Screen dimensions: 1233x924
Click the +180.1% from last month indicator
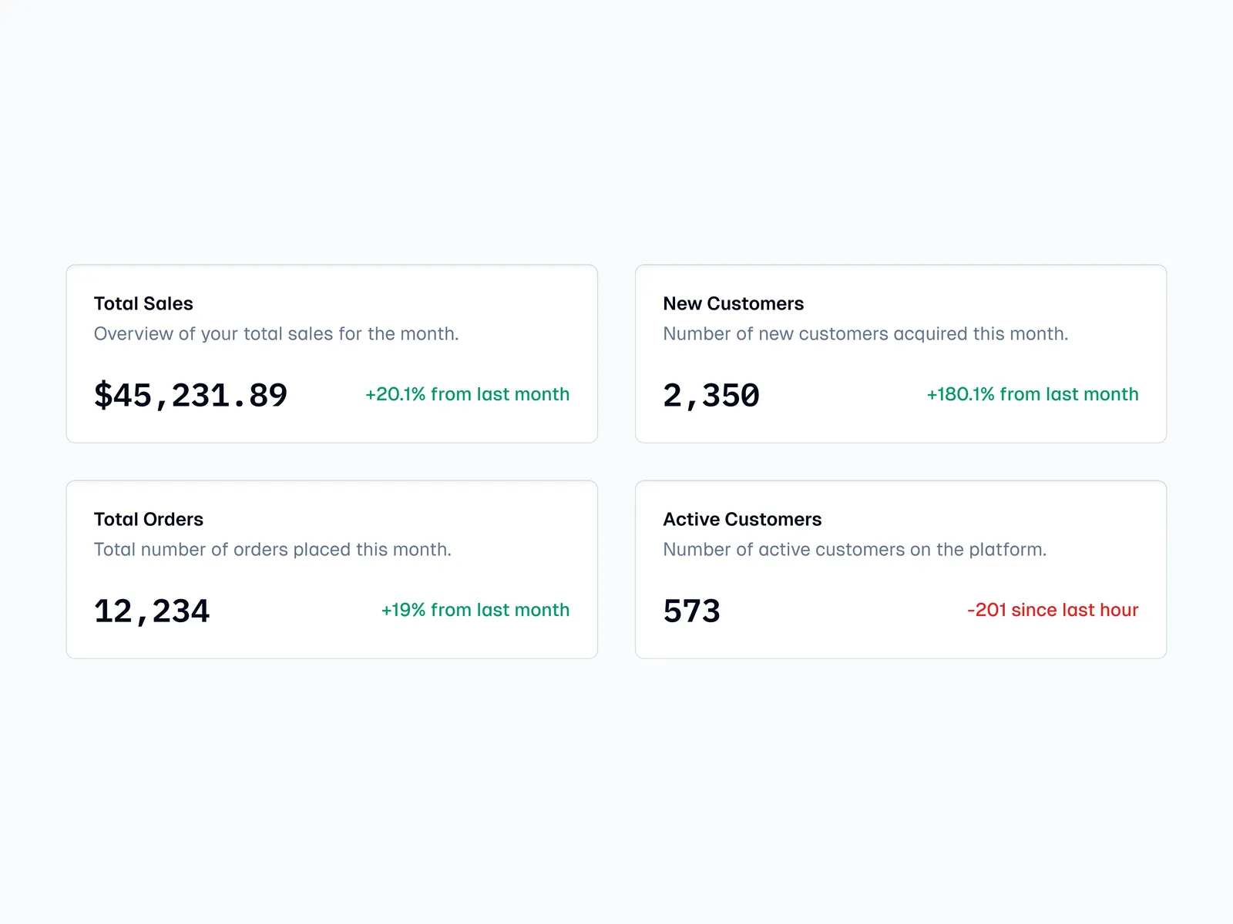tap(1032, 394)
